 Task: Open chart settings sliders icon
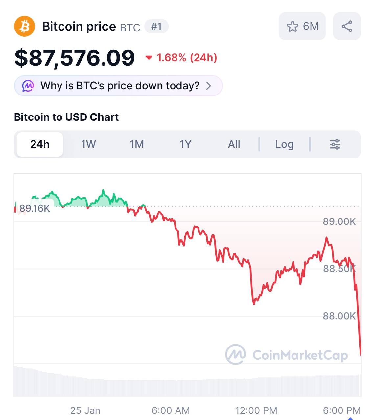335,144
